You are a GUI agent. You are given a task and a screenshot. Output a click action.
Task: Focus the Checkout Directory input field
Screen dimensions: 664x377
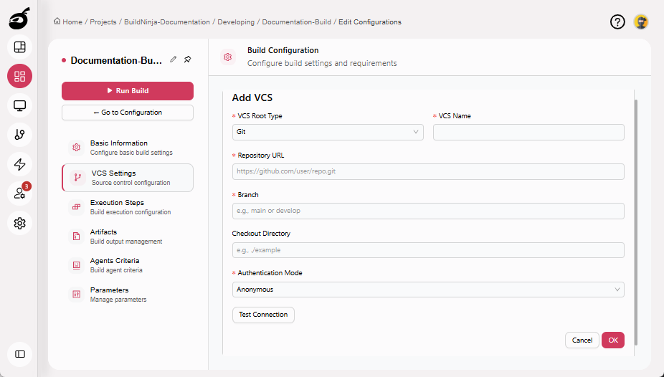[428, 250]
